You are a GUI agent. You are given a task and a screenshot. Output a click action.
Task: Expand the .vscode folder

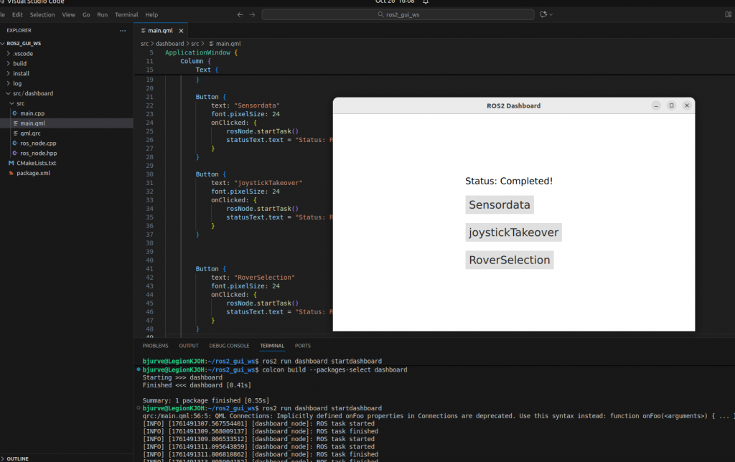click(22, 53)
